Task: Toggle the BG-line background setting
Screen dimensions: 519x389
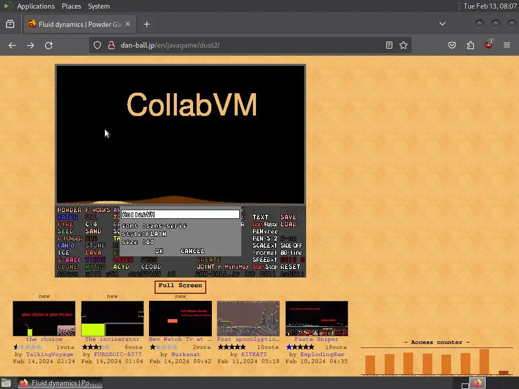Action: coord(291,253)
